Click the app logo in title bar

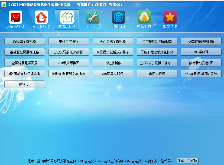[x=4, y=5]
